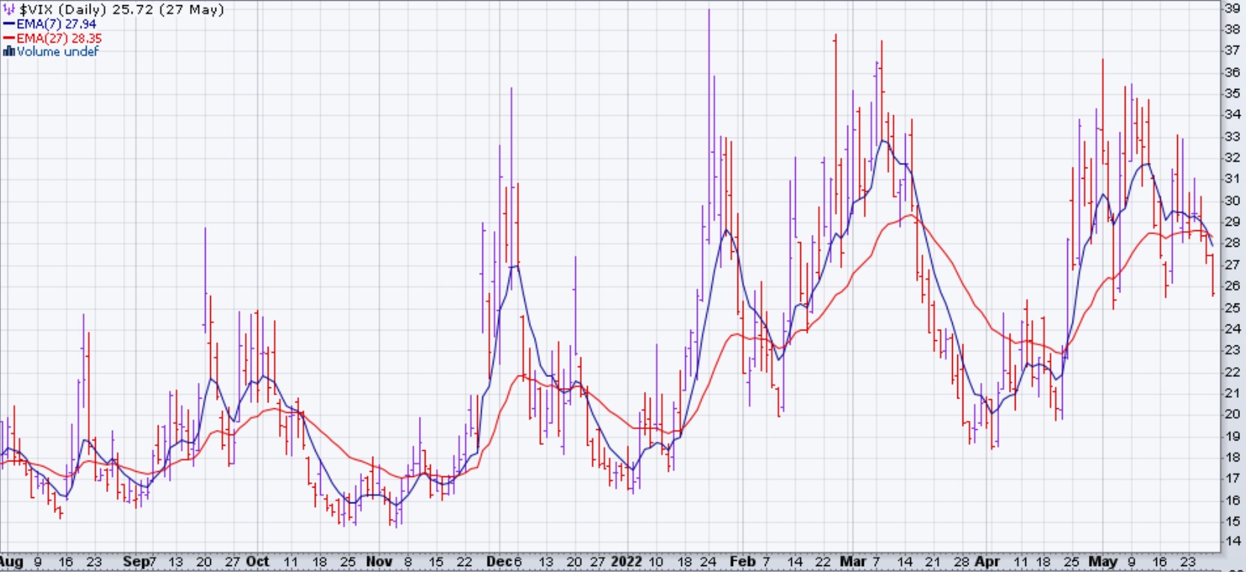Click the EMA(7) 27.94 legend label
1246x572 pixels.
pyautogui.click(x=56, y=24)
